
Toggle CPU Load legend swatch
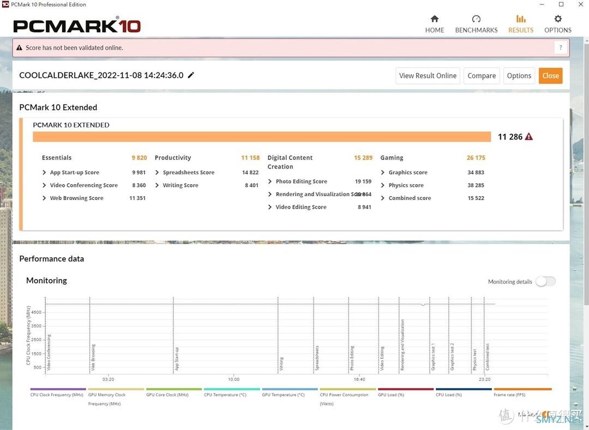coord(464,389)
